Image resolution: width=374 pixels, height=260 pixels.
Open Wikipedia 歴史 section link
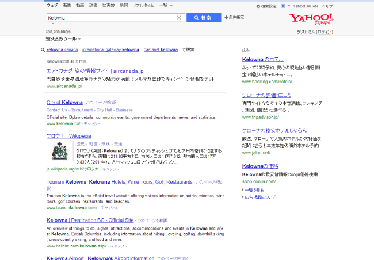point(81,144)
